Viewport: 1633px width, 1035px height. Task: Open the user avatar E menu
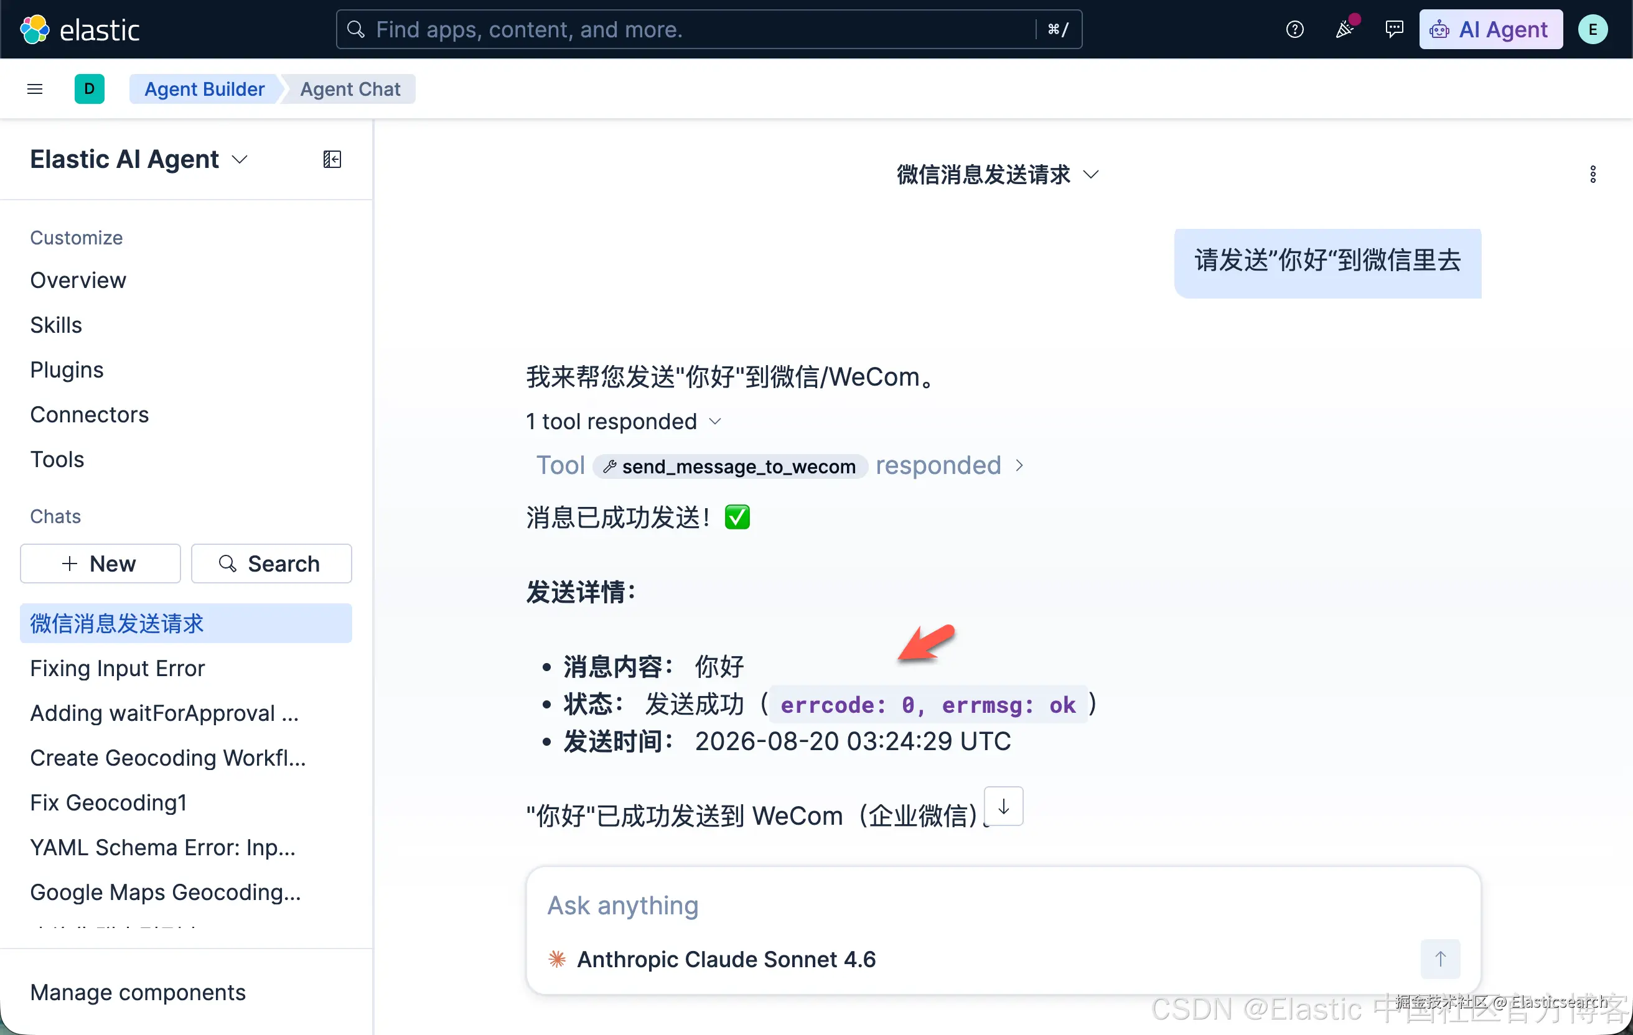click(1593, 29)
